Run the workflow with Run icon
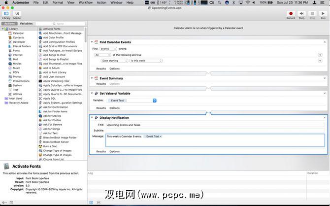Viewport: 330px width, 206px height. point(323,14)
